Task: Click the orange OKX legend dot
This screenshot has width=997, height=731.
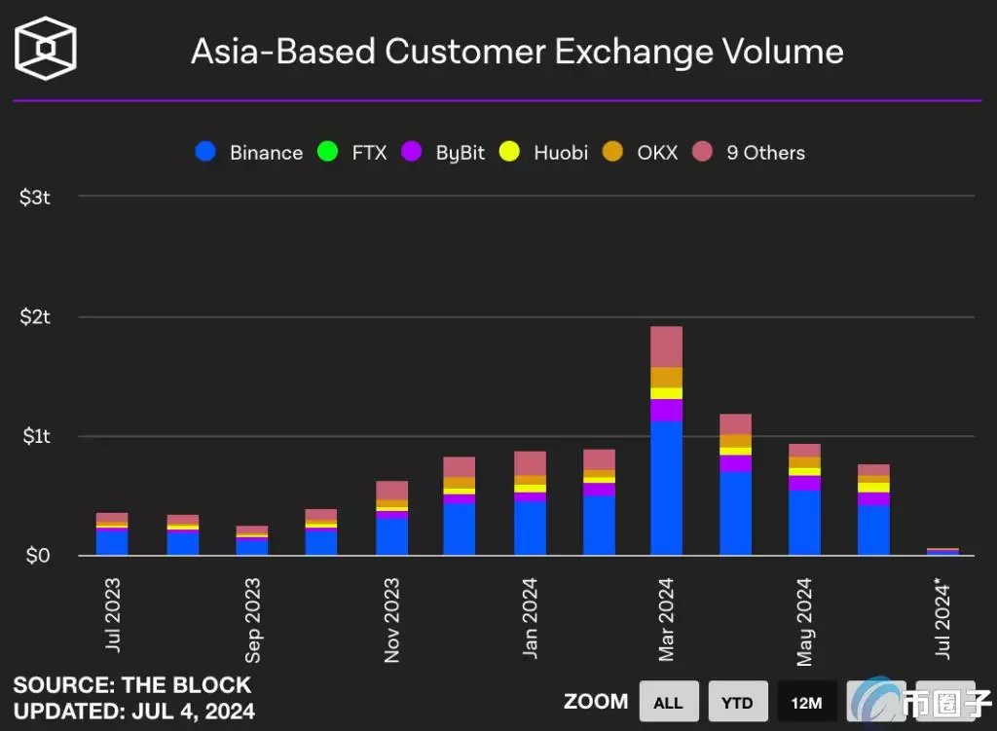Action: (x=611, y=152)
